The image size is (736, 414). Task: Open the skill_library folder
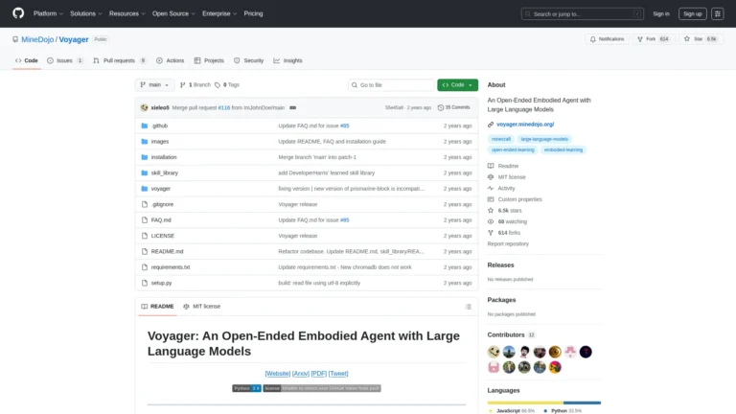tap(165, 172)
